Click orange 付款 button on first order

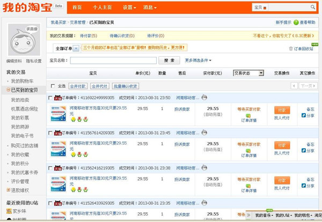click(282, 109)
